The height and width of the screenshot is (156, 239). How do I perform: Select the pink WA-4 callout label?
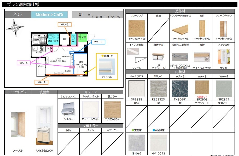(x=23, y=63)
